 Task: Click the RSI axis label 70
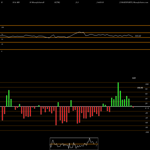pos(2,34)
